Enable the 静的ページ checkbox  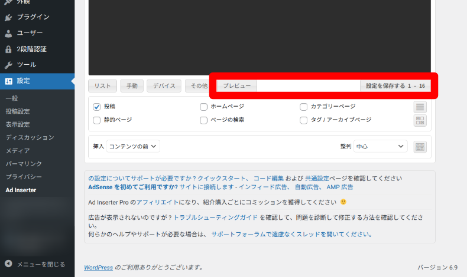(x=96, y=120)
